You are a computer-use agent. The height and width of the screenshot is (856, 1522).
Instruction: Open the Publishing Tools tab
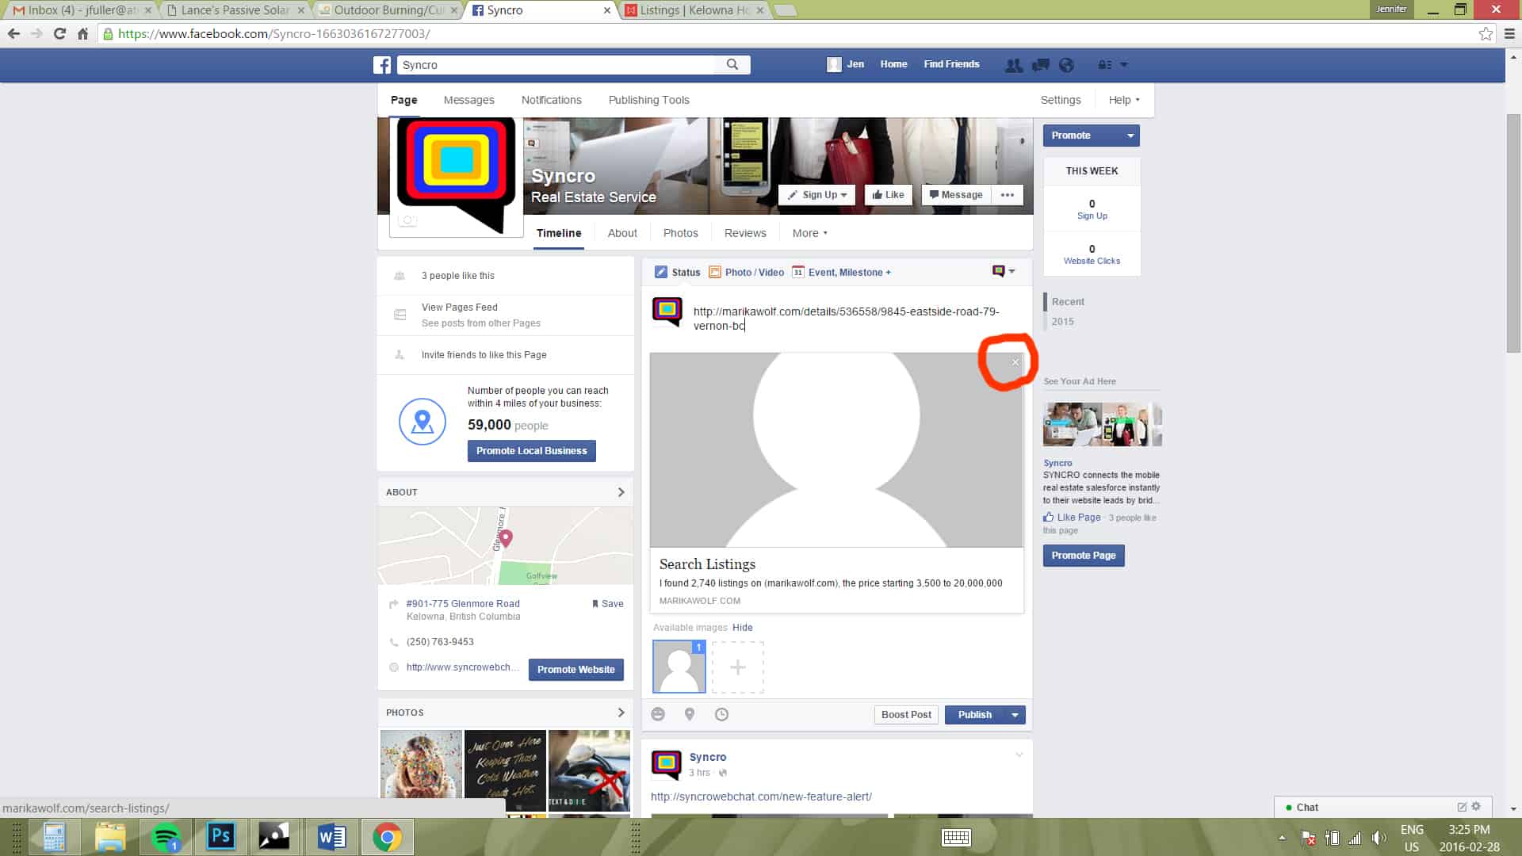648,100
